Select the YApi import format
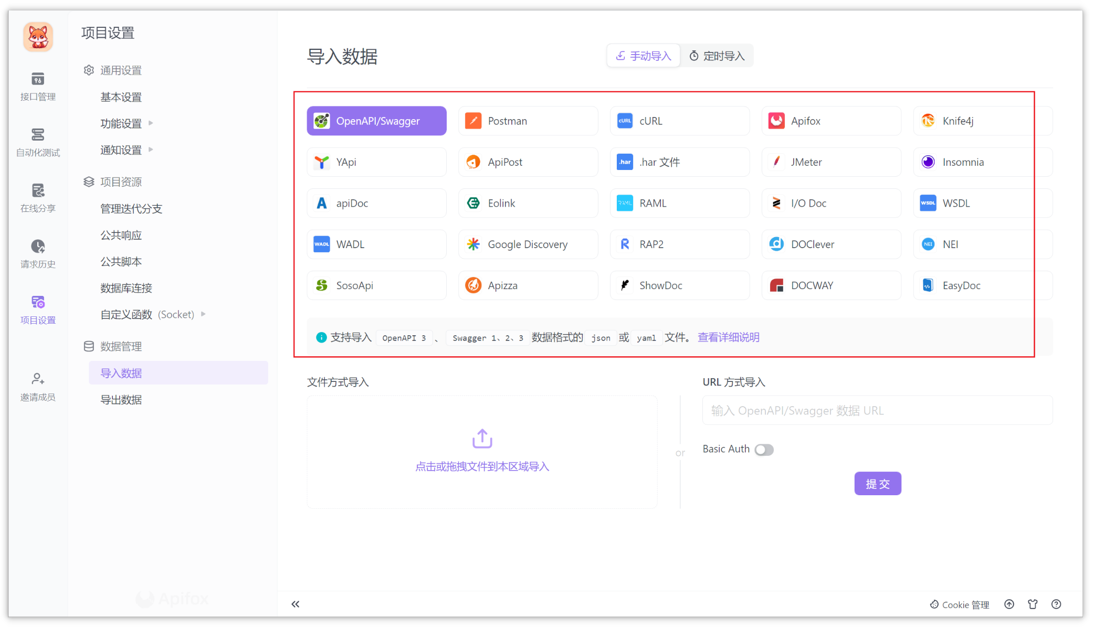 (x=376, y=162)
